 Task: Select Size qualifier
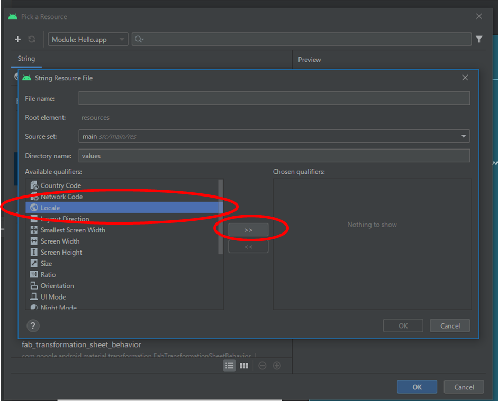point(122,264)
